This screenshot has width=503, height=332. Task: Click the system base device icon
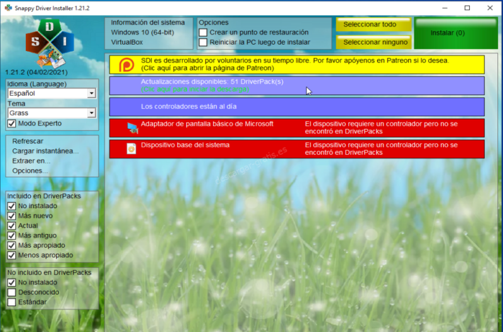click(x=131, y=148)
